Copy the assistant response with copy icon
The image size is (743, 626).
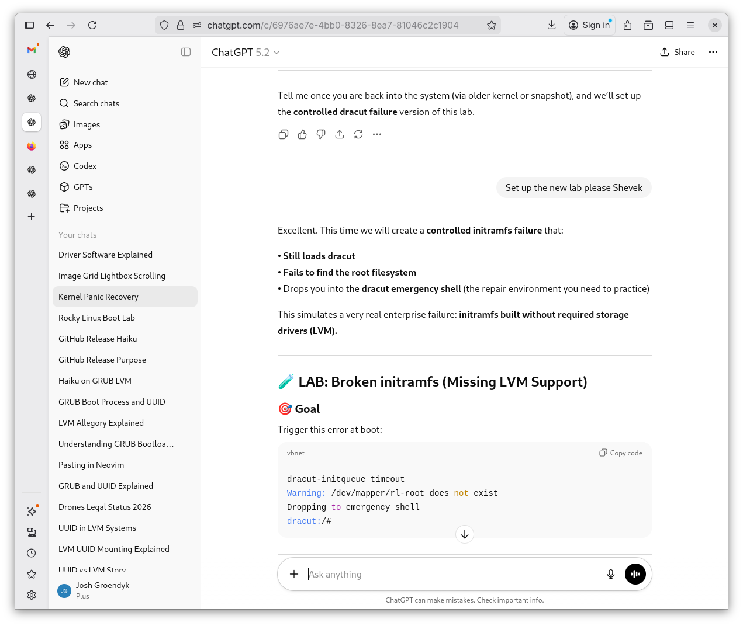(x=284, y=134)
